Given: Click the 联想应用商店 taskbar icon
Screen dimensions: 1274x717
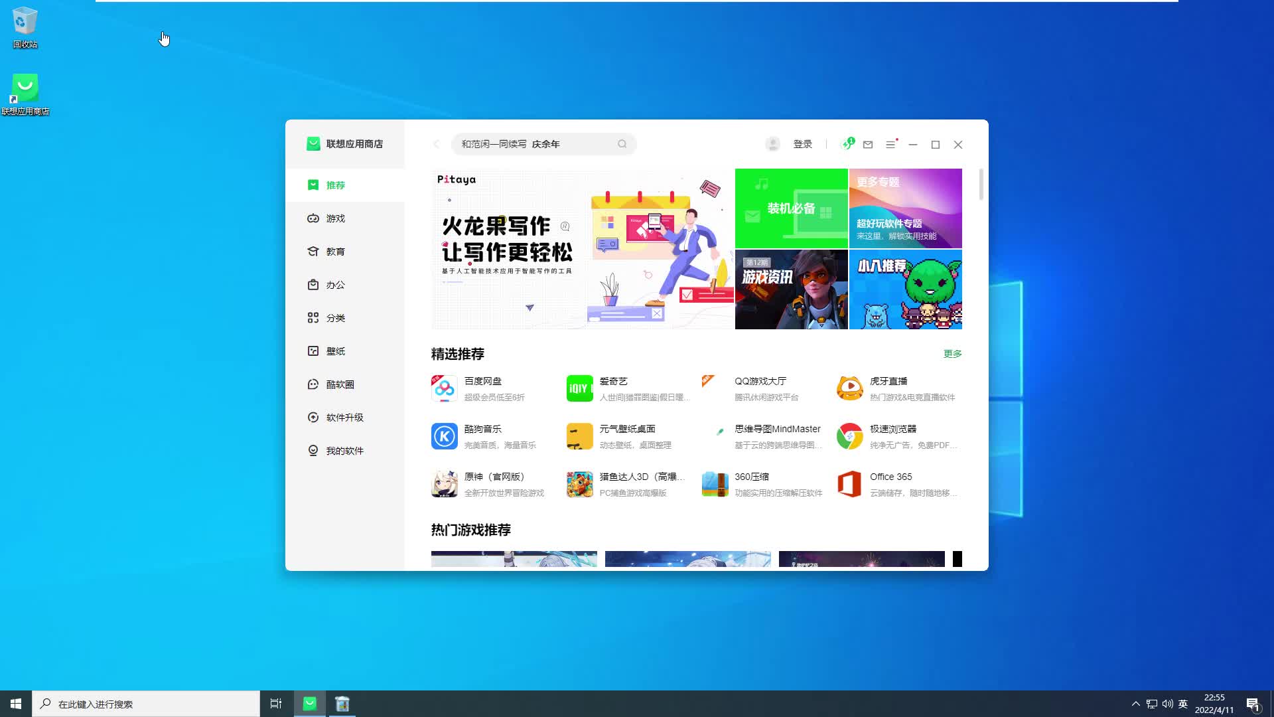Looking at the screenshot, I should tap(310, 704).
